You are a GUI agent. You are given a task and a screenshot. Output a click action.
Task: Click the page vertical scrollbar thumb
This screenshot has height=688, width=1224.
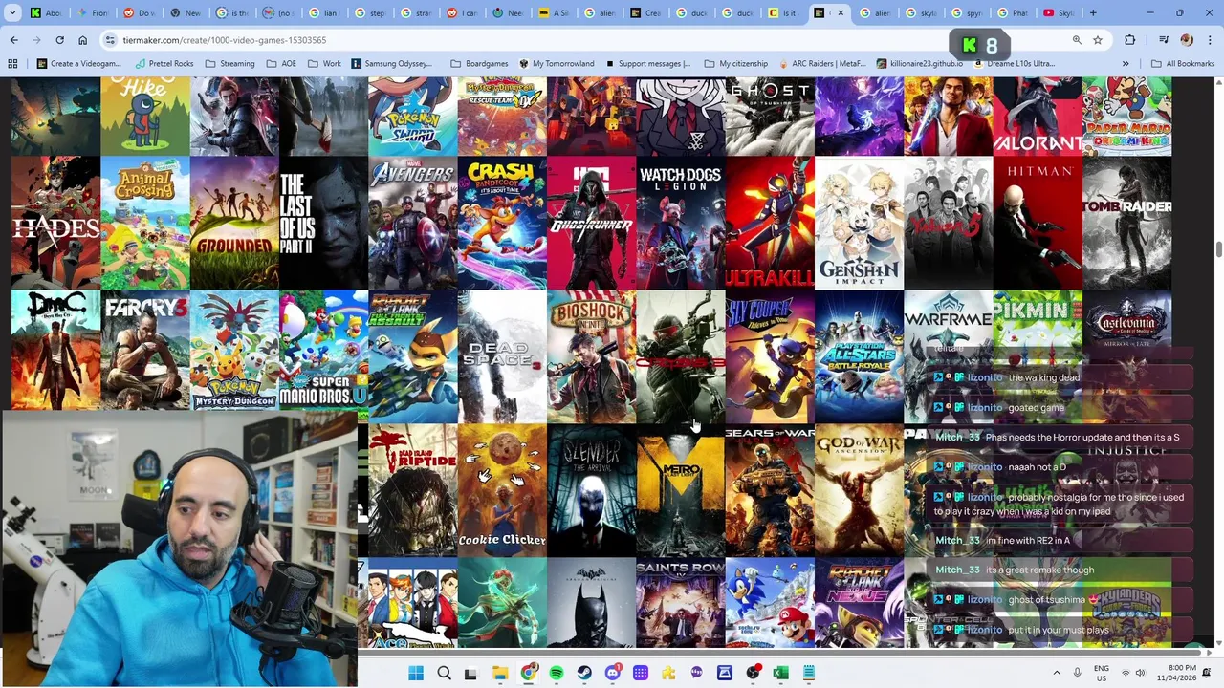1217,250
